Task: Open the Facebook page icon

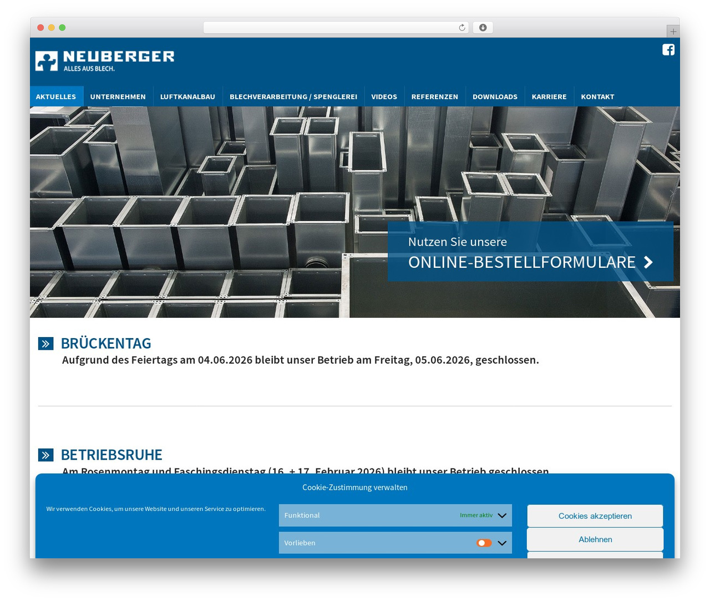Action: pos(668,50)
